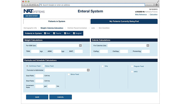The image size is (181, 104).
Task: Click the NAT Systems logo
Action: click(x=34, y=11)
